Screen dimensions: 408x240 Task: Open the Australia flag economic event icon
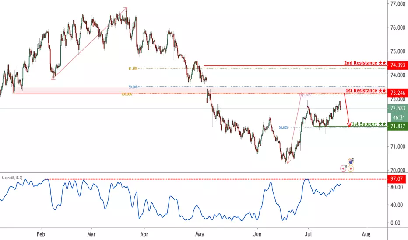coord(351,161)
